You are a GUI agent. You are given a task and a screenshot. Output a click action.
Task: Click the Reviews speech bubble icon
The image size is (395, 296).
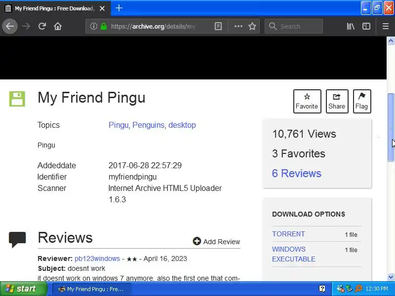[x=17, y=239]
